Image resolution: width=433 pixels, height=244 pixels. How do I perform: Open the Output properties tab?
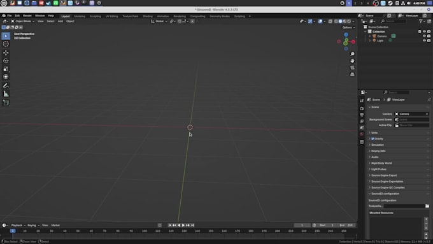click(362, 115)
